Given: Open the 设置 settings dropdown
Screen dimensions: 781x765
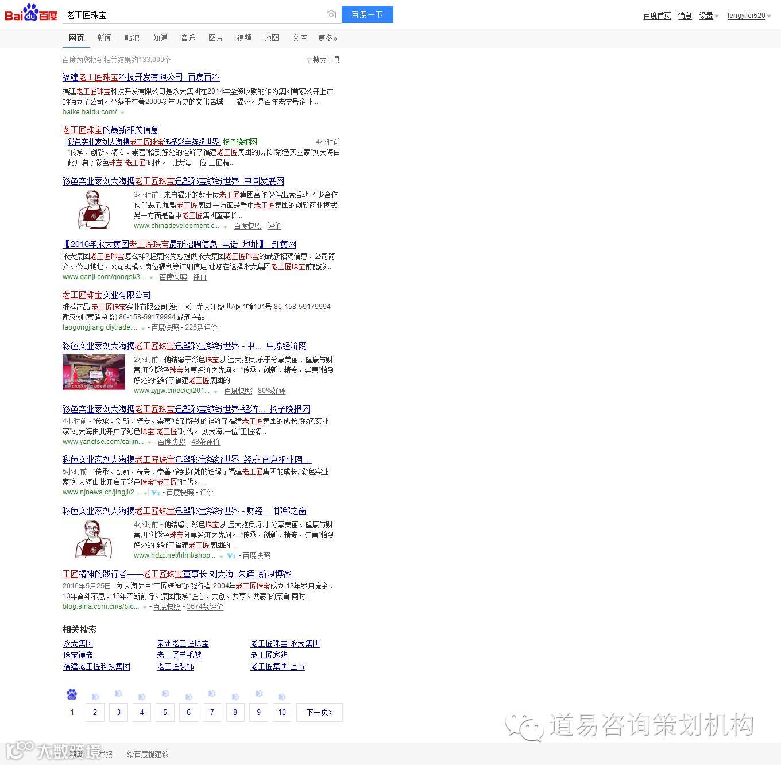Looking at the screenshot, I should 709,16.
